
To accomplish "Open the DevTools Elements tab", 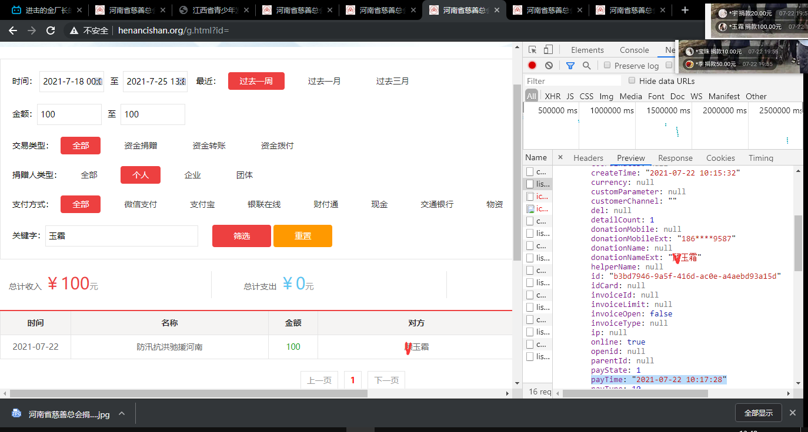I will (587, 50).
